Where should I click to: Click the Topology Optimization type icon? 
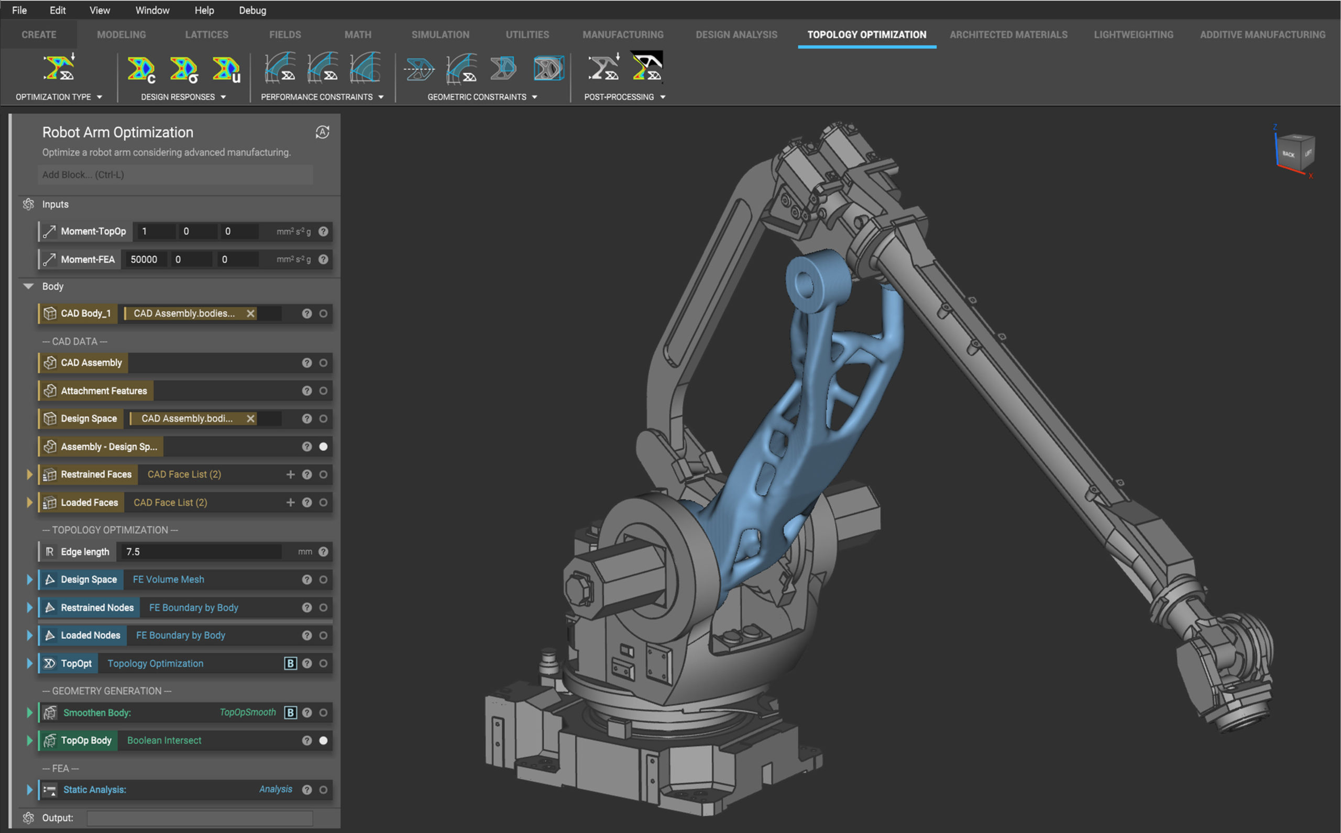[x=59, y=68]
